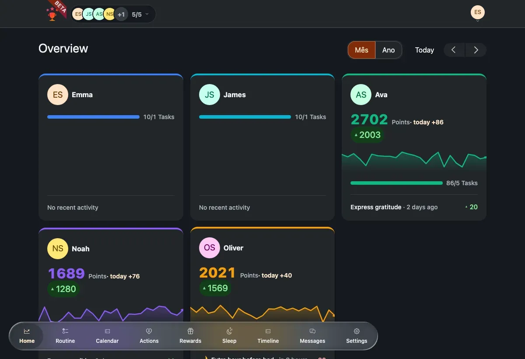Switch the overview to Mês view
Image resolution: width=525 pixels, height=359 pixels.
point(361,50)
